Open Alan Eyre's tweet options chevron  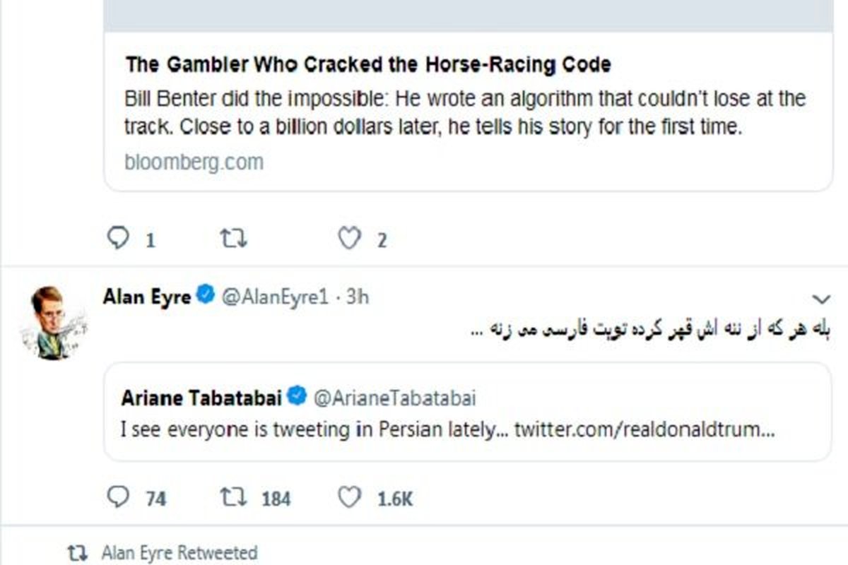[821, 297]
